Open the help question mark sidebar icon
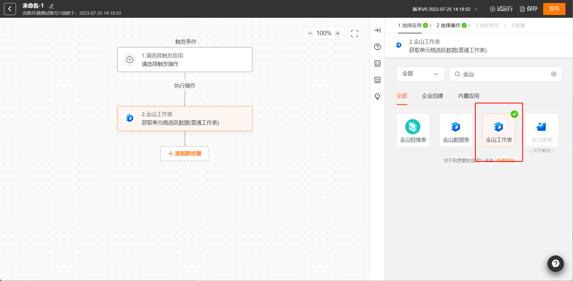 point(377,47)
